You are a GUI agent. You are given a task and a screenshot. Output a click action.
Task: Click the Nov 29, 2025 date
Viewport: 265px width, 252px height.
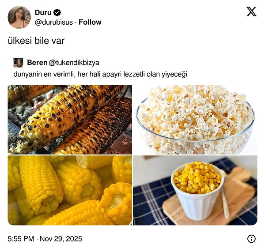pyautogui.click(x=61, y=239)
